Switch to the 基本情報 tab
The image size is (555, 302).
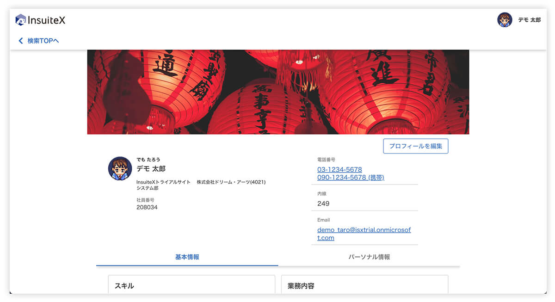point(187,257)
